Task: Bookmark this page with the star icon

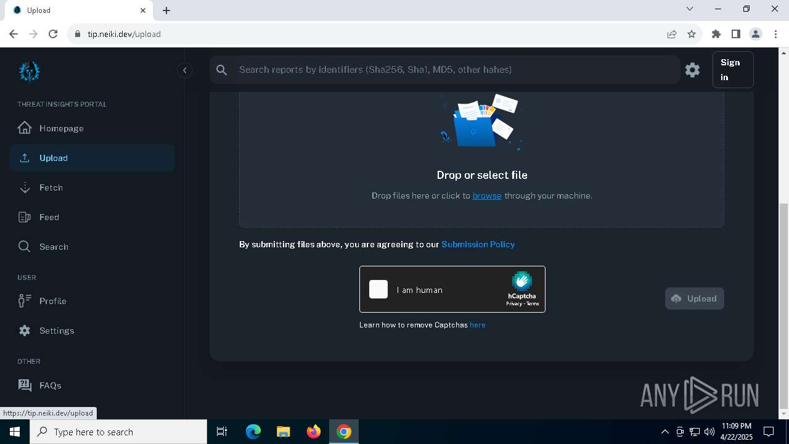Action: tap(692, 34)
